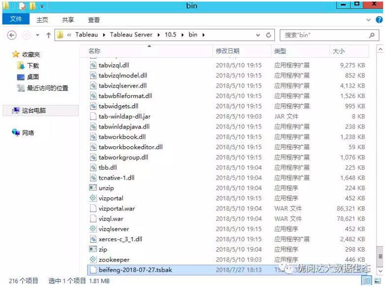385x287 pixels.
Task: Click the vizqlserver application icon
Action: [x=93, y=229]
